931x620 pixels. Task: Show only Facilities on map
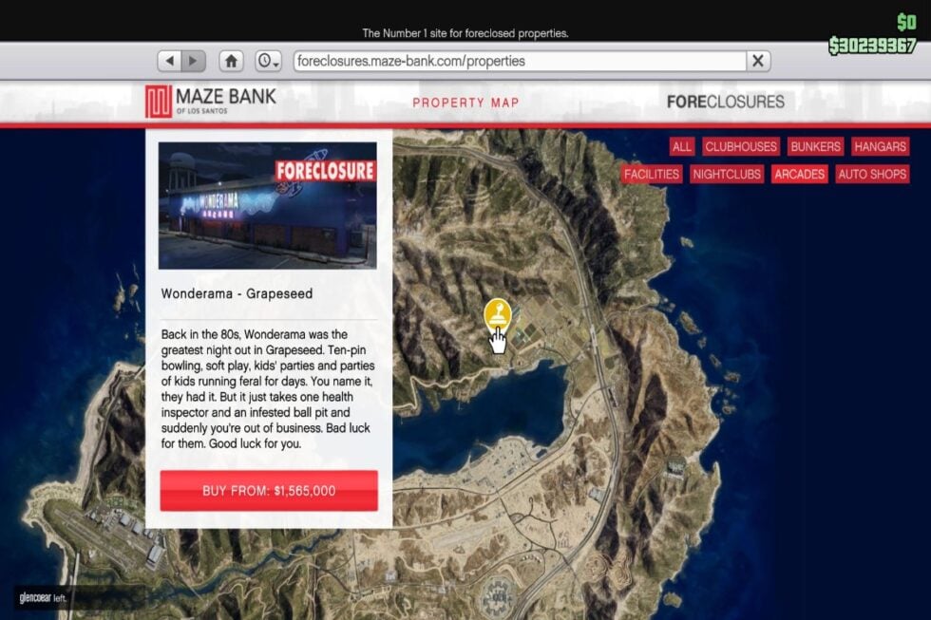(652, 174)
